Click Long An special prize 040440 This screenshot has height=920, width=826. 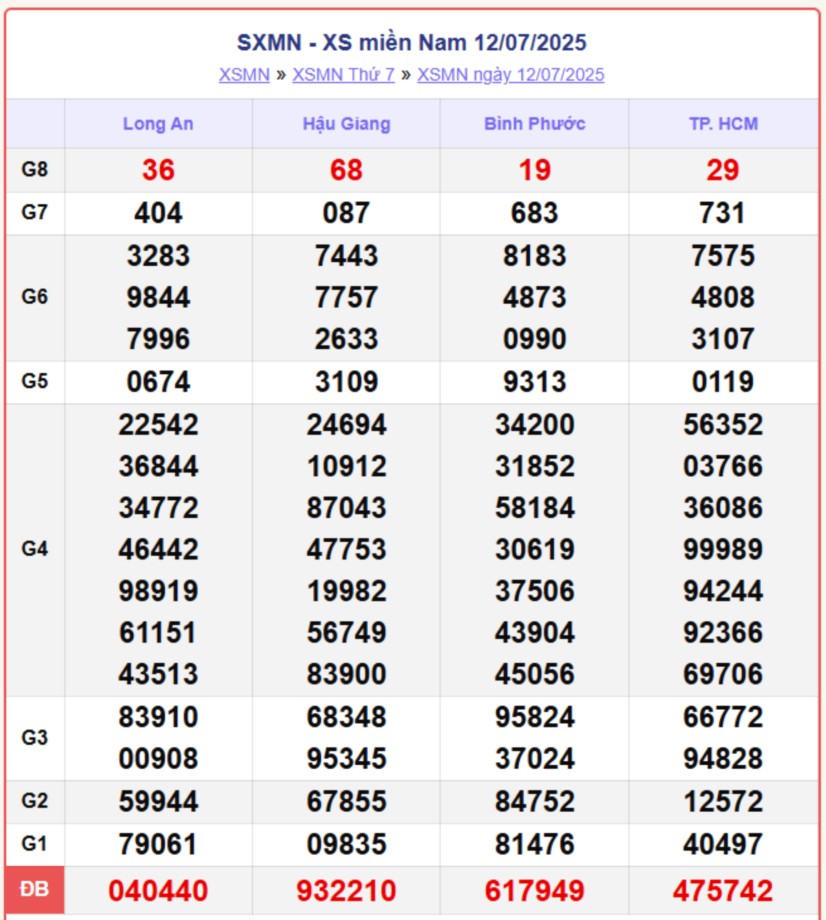(158, 890)
